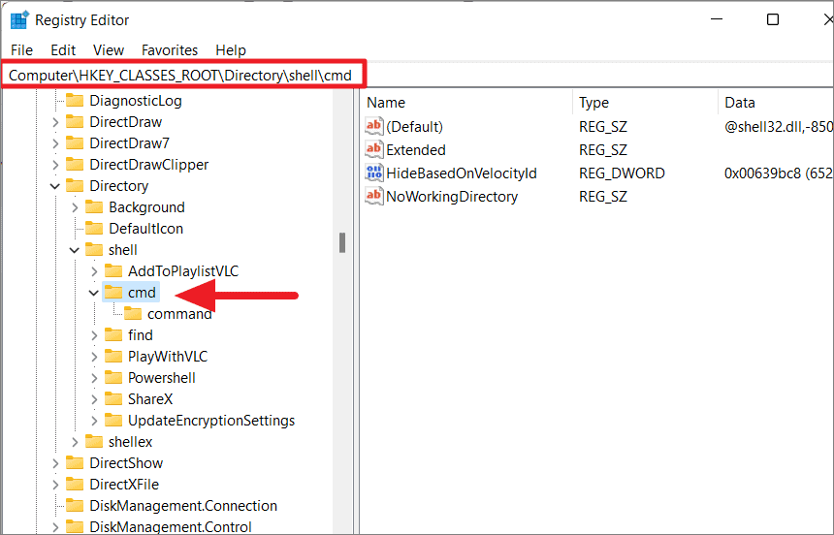Select the AddToPlaylistVLC folder icon
834x535 pixels.
[x=113, y=270]
